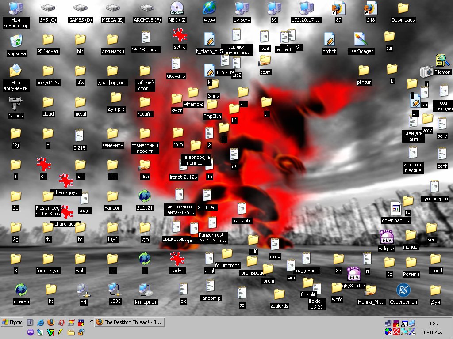
Task: Open Мои документы folder
Action: click(15, 77)
